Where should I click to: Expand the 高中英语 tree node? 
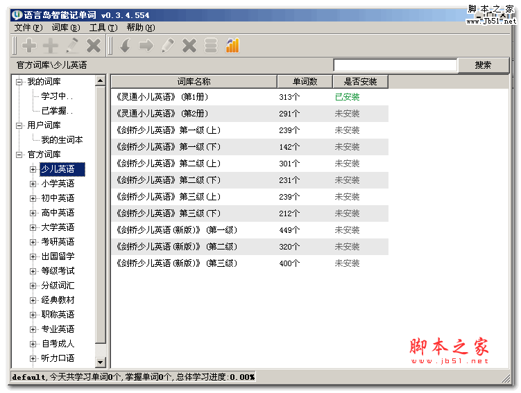point(33,213)
